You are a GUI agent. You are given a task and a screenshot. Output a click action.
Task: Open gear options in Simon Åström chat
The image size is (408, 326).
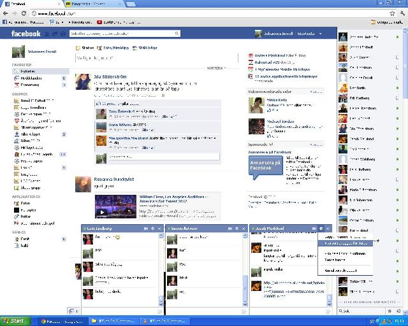[237, 229]
